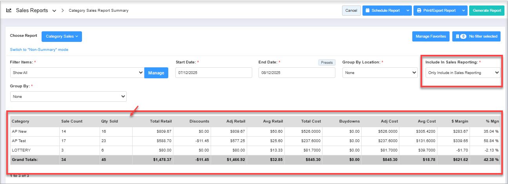Switch to "Non-Summary" mode link
508x184 pixels.
click(x=39, y=50)
